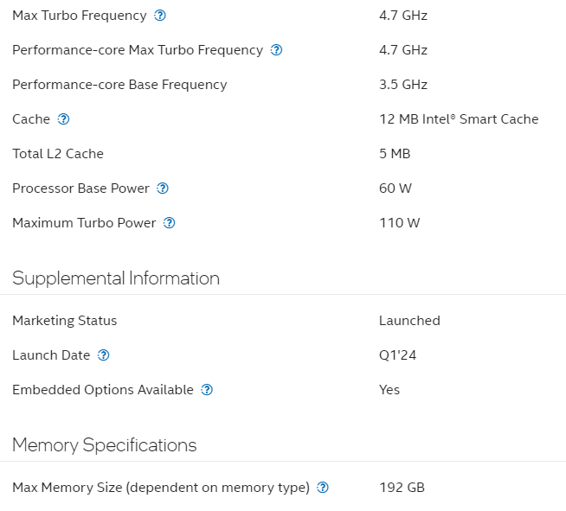Click help icon beside Performance-core Max Turbo Frequency
566x511 pixels.
pos(276,50)
